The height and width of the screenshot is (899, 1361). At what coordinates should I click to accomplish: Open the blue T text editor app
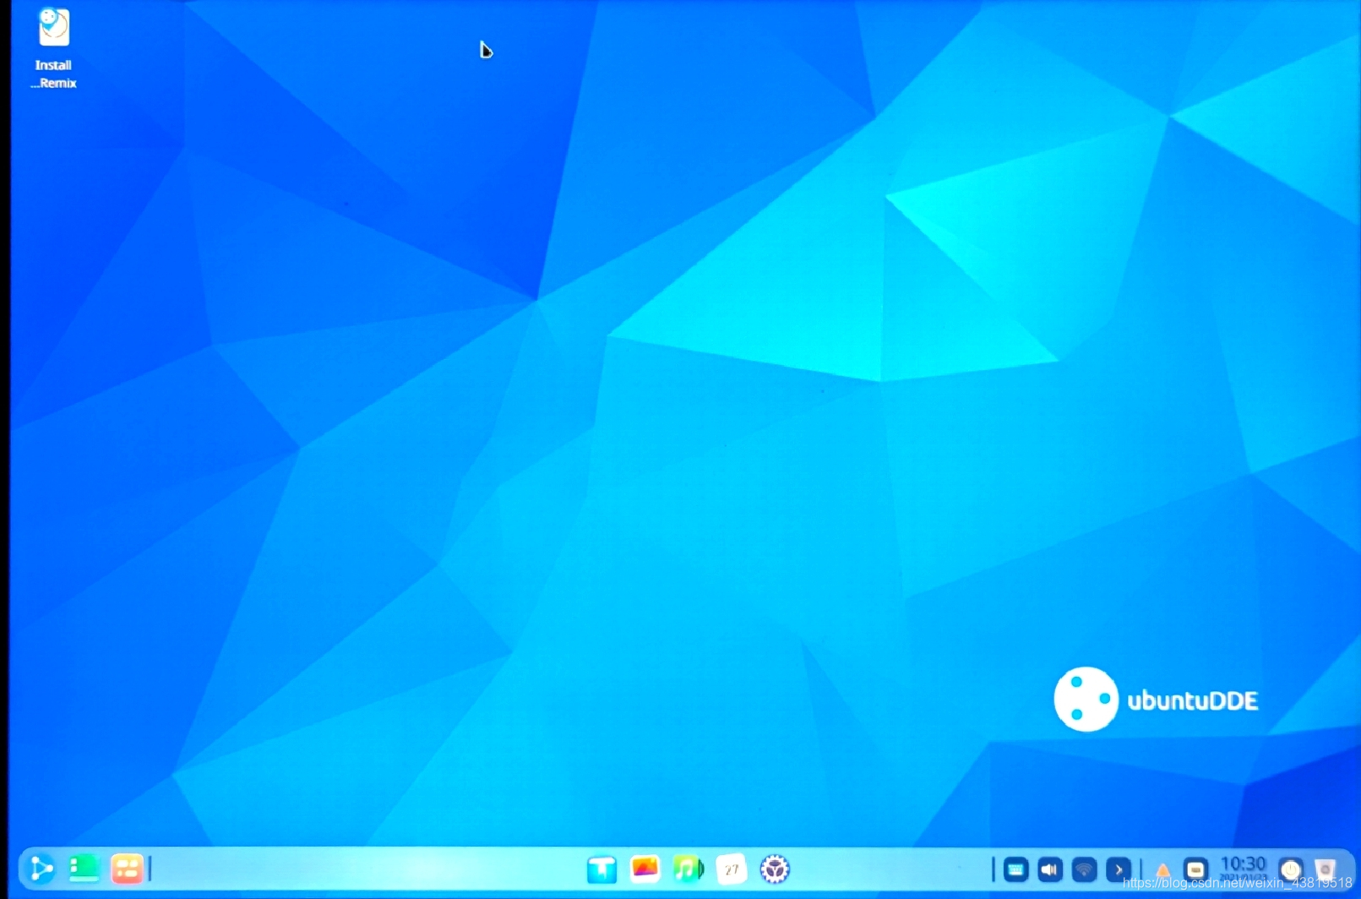[x=601, y=869]
